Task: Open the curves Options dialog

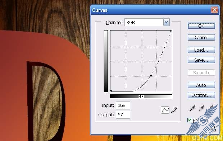Action: (x=201, y=95)
